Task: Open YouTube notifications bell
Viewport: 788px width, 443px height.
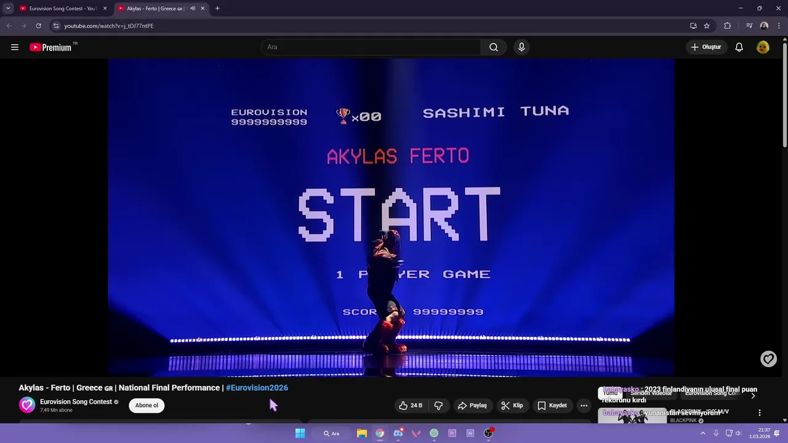Action: 739,47
